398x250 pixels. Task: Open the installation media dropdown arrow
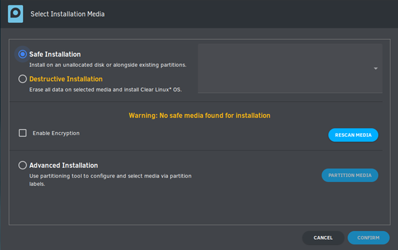376,69
